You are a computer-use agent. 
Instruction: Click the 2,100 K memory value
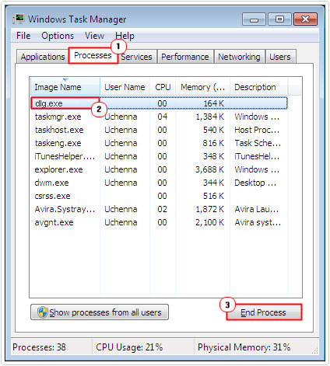(210, 222)
